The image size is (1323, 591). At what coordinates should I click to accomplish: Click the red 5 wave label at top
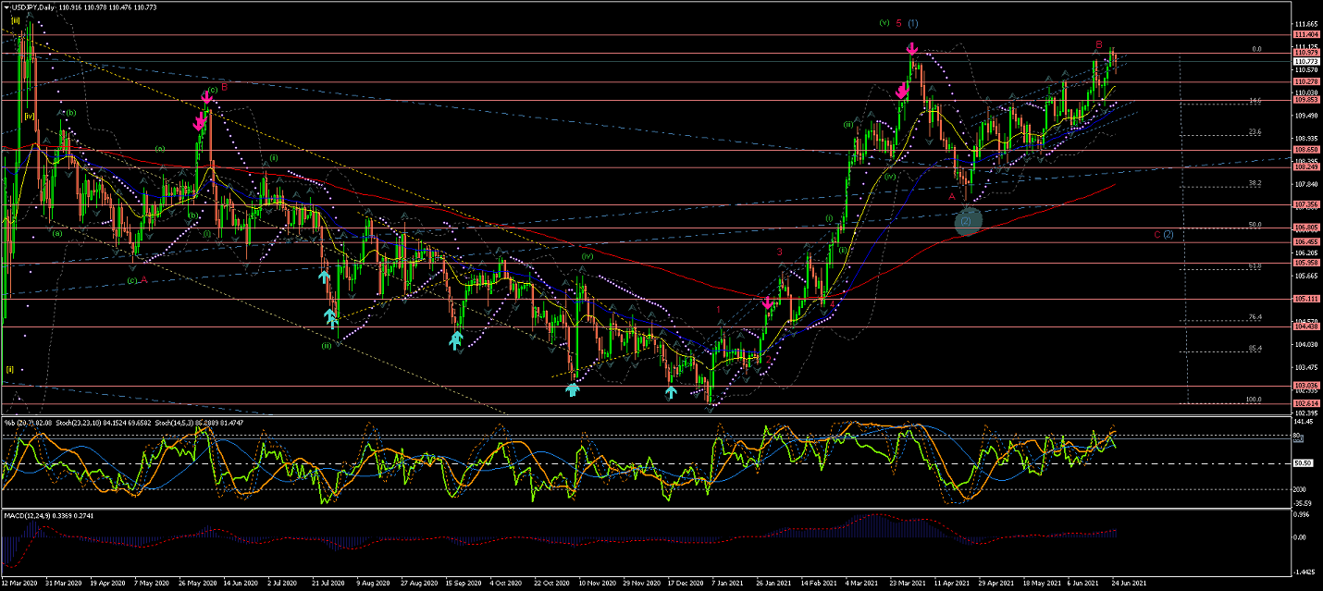click(x=898, y=23)
